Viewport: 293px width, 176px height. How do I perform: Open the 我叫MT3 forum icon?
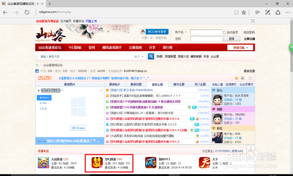click(151, 163)
